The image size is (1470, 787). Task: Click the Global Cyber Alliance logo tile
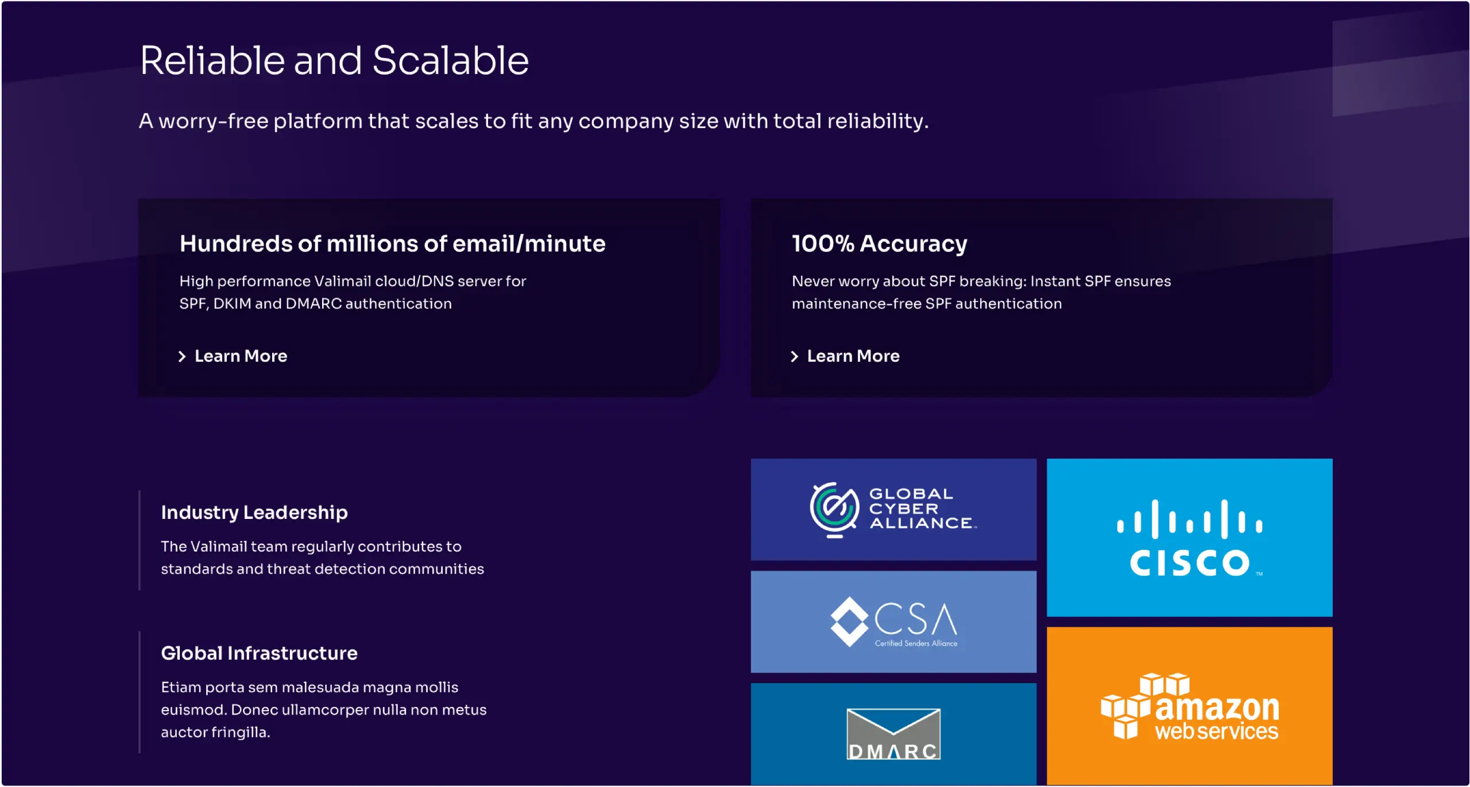pos(893,509)
